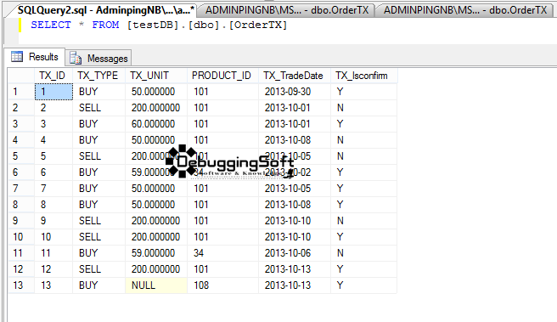
Task: Click the Messages tab icon
Action: coord(76,58)
